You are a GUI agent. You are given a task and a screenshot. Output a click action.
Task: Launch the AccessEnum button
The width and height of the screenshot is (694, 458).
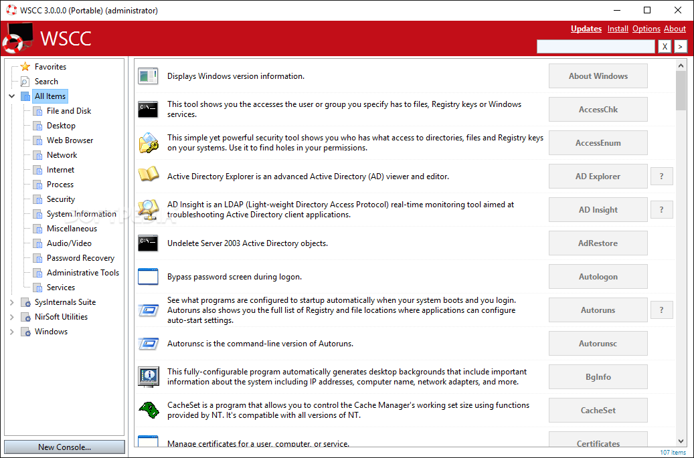pyautogui.click(x=598, y=143)
